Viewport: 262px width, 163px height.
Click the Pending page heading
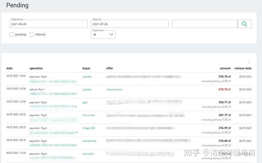pyautogui.click(x=17, y=5)
